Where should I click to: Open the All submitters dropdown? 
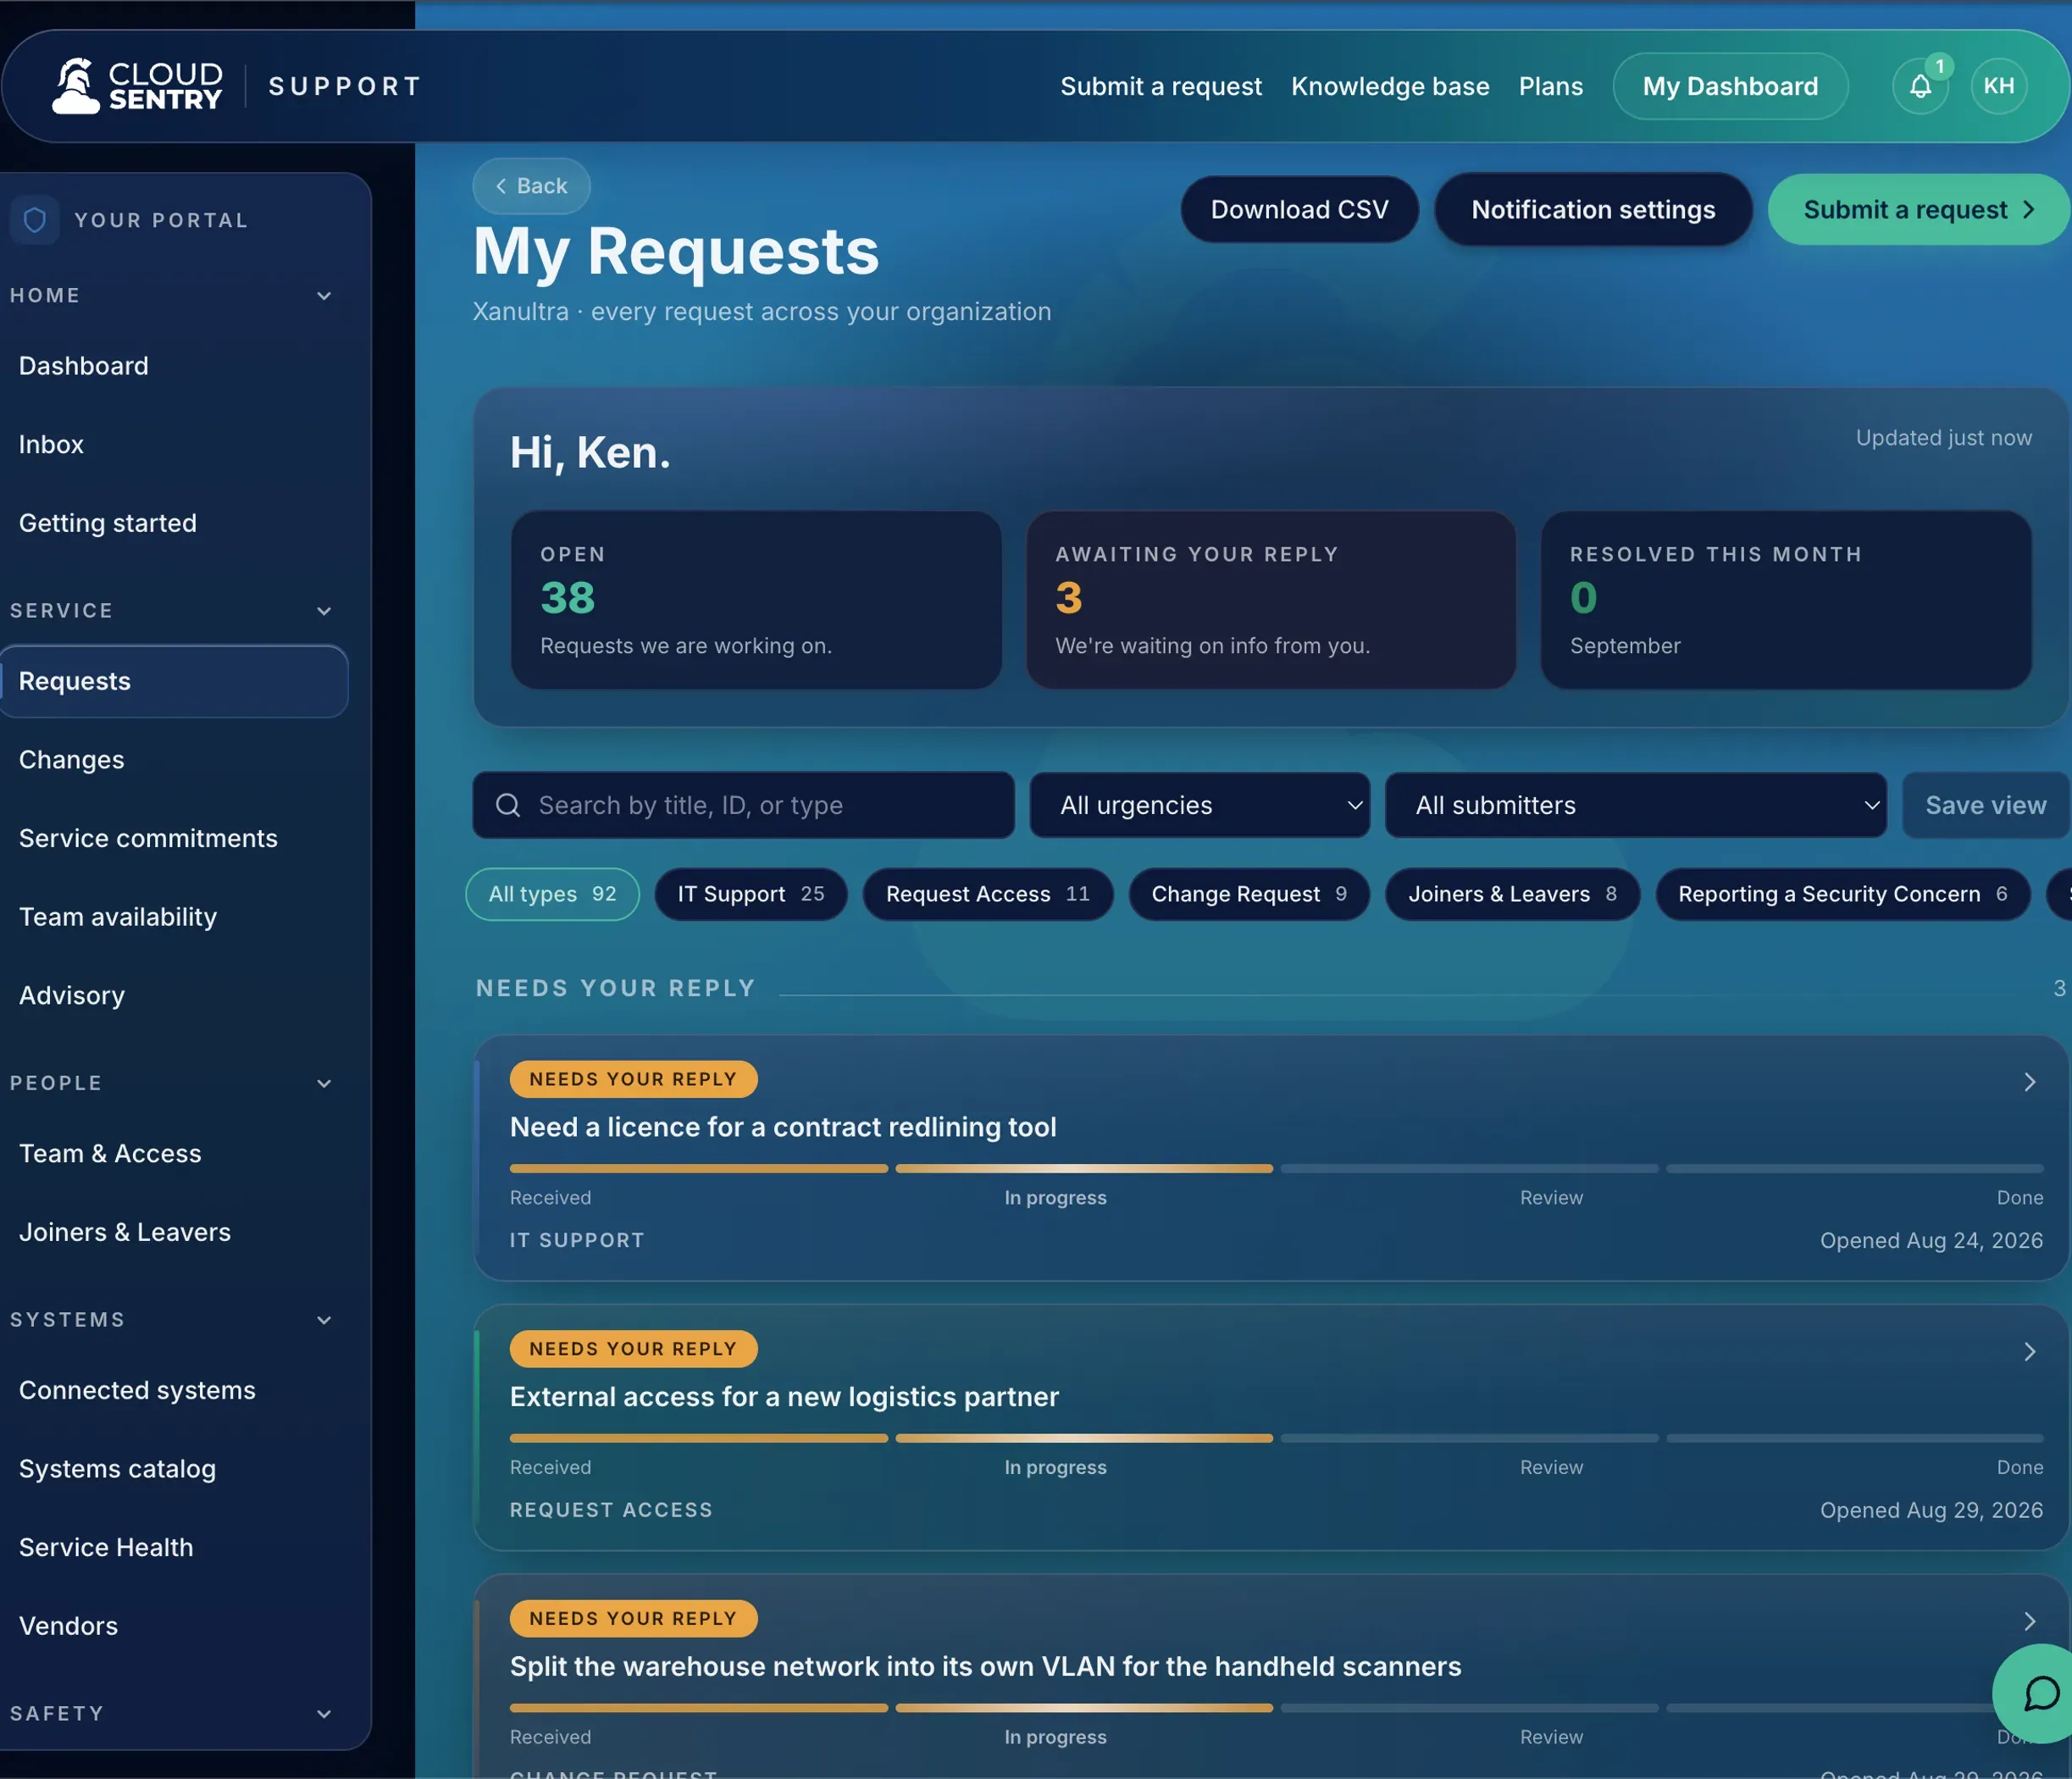tap(1636, 805)
